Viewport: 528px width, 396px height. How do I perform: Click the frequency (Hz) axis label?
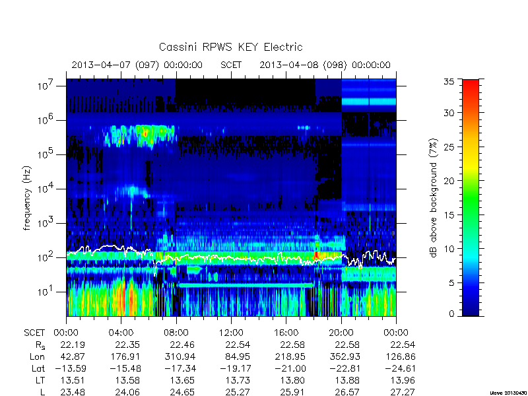pyautogui.click(x=28, y=198)
